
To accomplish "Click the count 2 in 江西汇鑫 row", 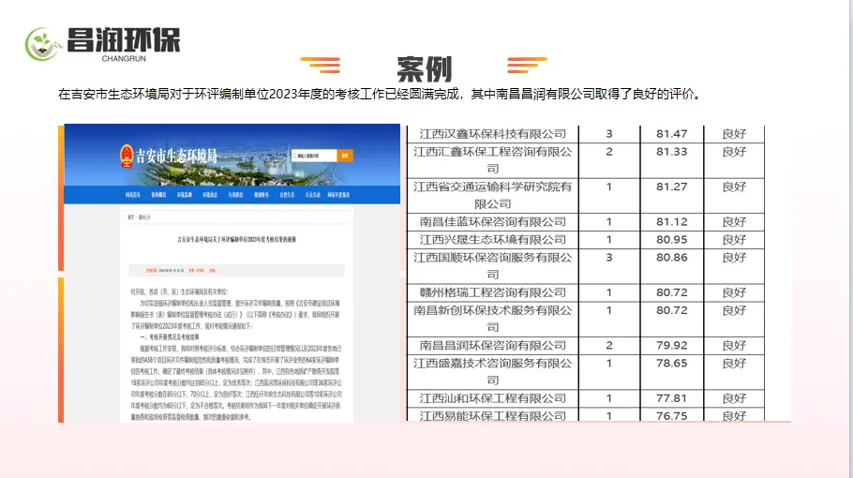I will click(609, 152).
